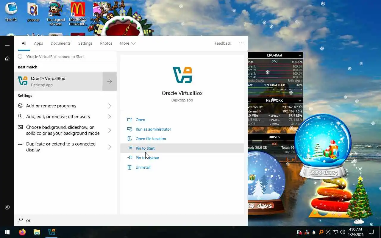The image size is (381, 238).
Task: Open the ellipsis options menu beside Feedback
Action: [x=241, y=43]
